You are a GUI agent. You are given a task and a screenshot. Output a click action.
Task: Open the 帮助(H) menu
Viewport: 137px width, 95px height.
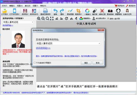tap(43, 6)
